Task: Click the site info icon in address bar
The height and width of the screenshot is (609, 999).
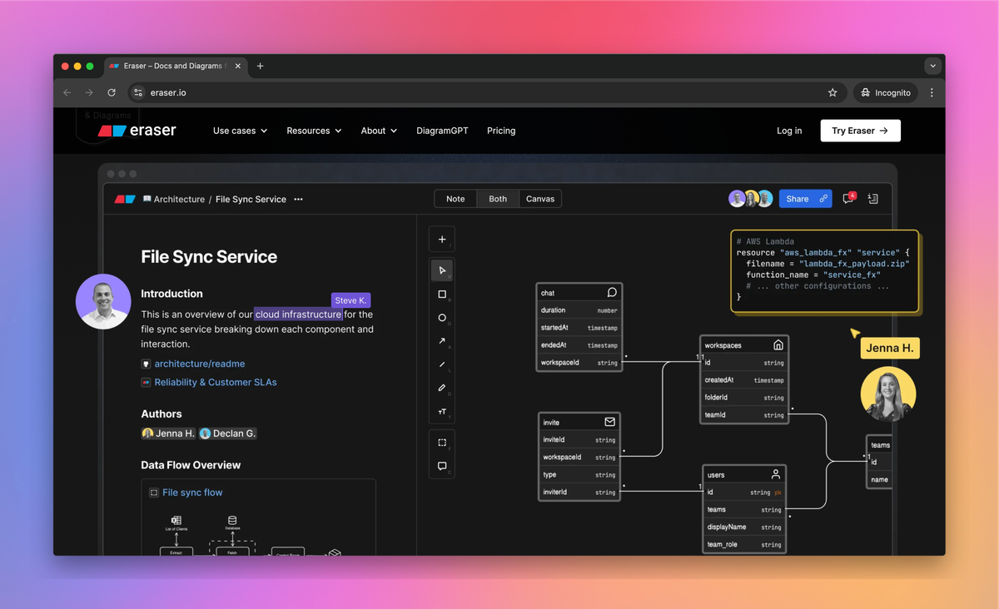Action: pos(138,92)
